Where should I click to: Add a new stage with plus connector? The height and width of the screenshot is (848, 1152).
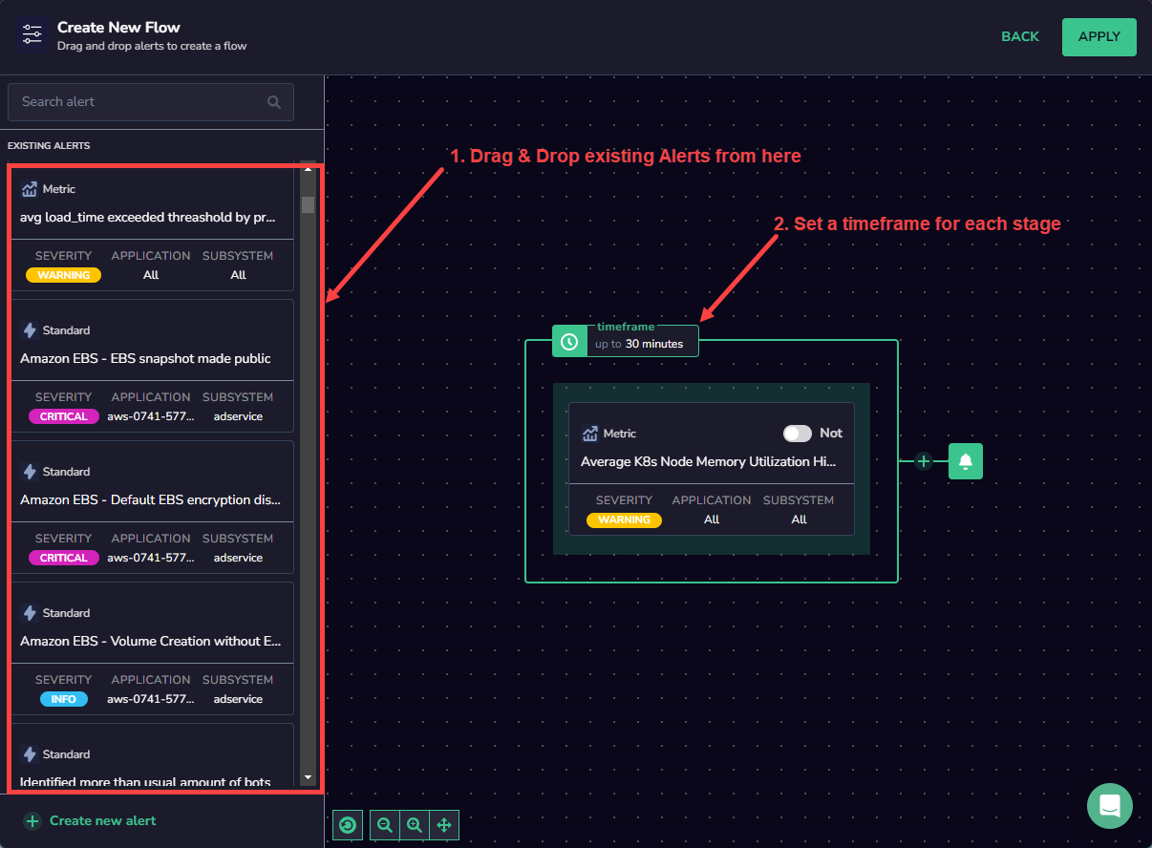point(924,462)
